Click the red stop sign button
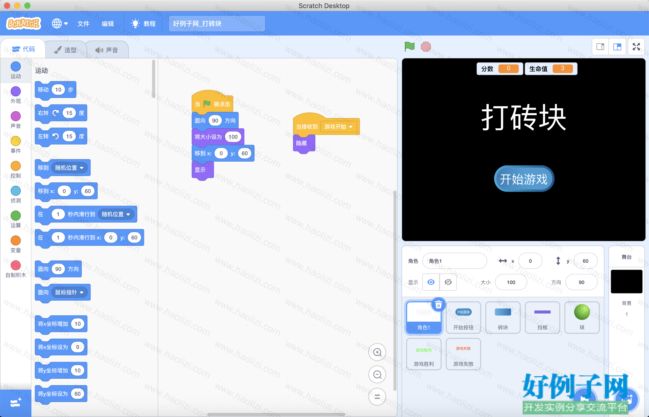The width and height of the screenshot is (649, 417). pyautogui.click(x=426, y=47)
